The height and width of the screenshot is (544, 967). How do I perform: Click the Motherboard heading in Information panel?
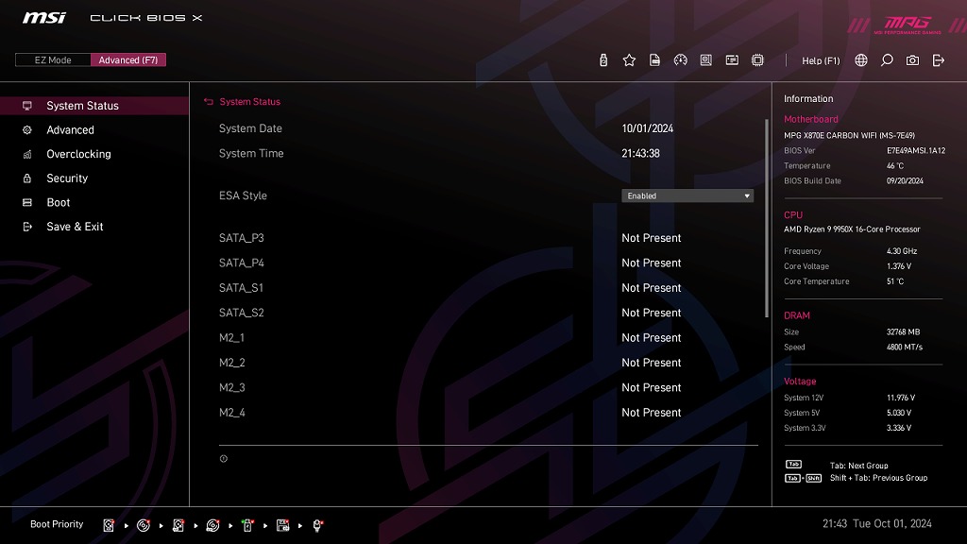click(x=810, y=119)
